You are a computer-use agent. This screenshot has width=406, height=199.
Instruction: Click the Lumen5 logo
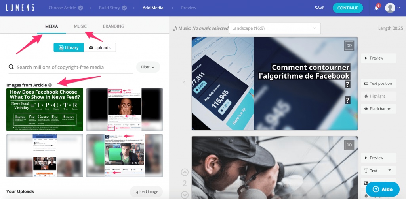20,8
